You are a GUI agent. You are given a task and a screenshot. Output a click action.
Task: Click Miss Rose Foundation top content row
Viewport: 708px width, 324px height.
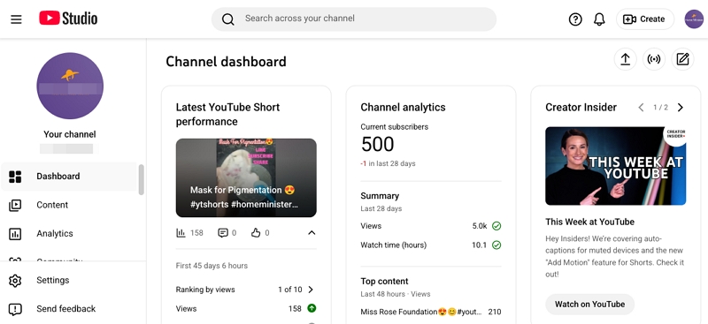tap(431, 312)
